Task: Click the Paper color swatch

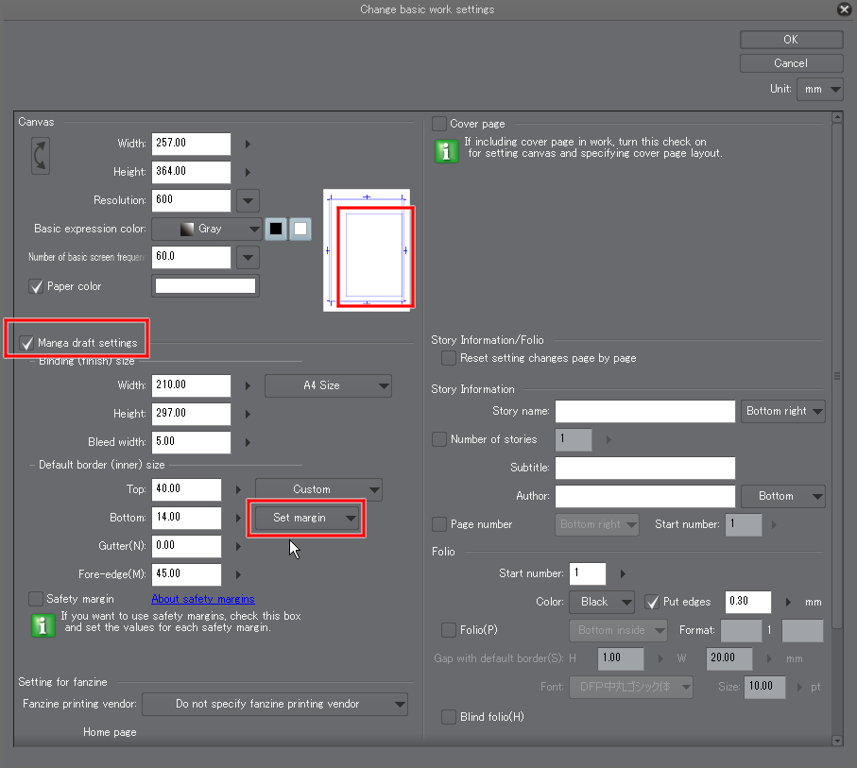Action: pos(205,285)
